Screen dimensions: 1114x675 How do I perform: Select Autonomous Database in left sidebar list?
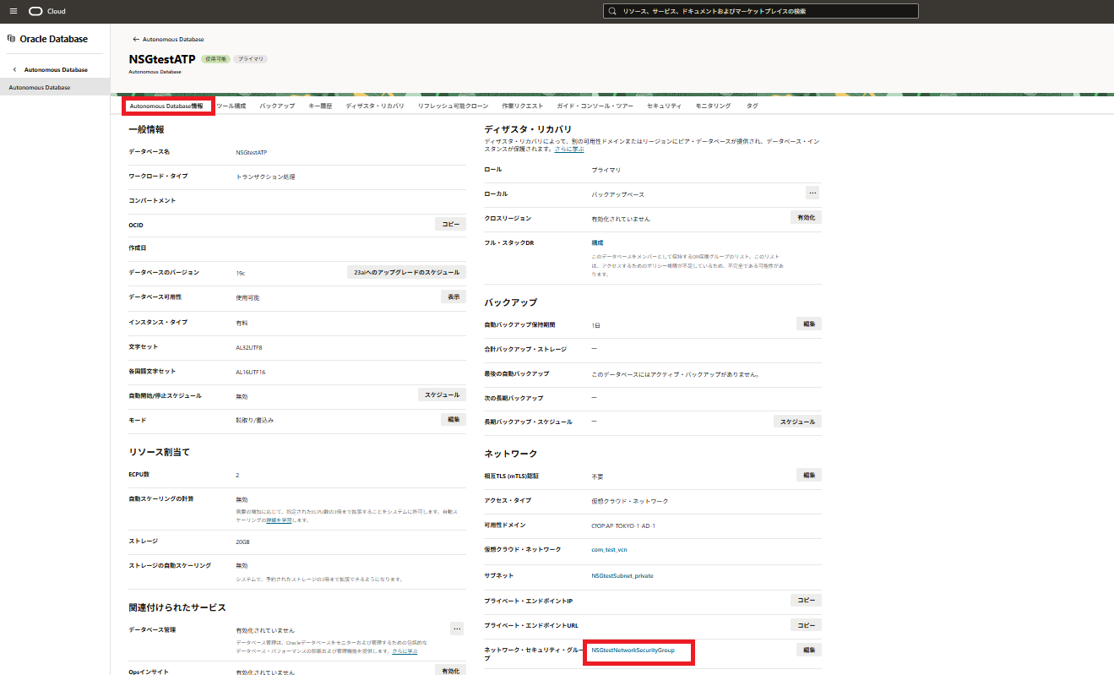pos(55,87)
